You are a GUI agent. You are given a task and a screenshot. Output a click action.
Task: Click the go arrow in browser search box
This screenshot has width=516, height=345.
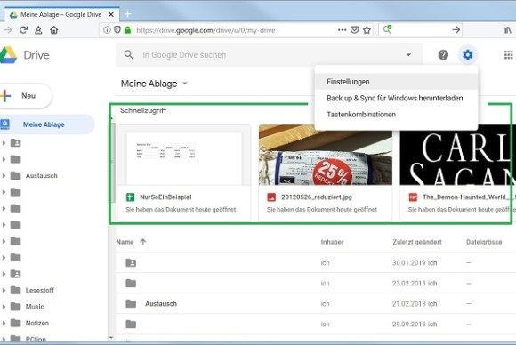click(x=456, y=30)
